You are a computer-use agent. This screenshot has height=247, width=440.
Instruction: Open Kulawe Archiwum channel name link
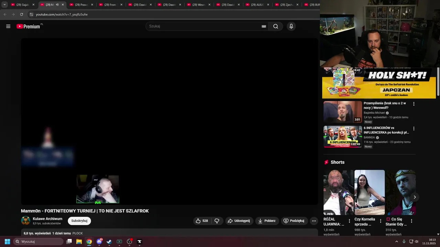pos(47,219)
